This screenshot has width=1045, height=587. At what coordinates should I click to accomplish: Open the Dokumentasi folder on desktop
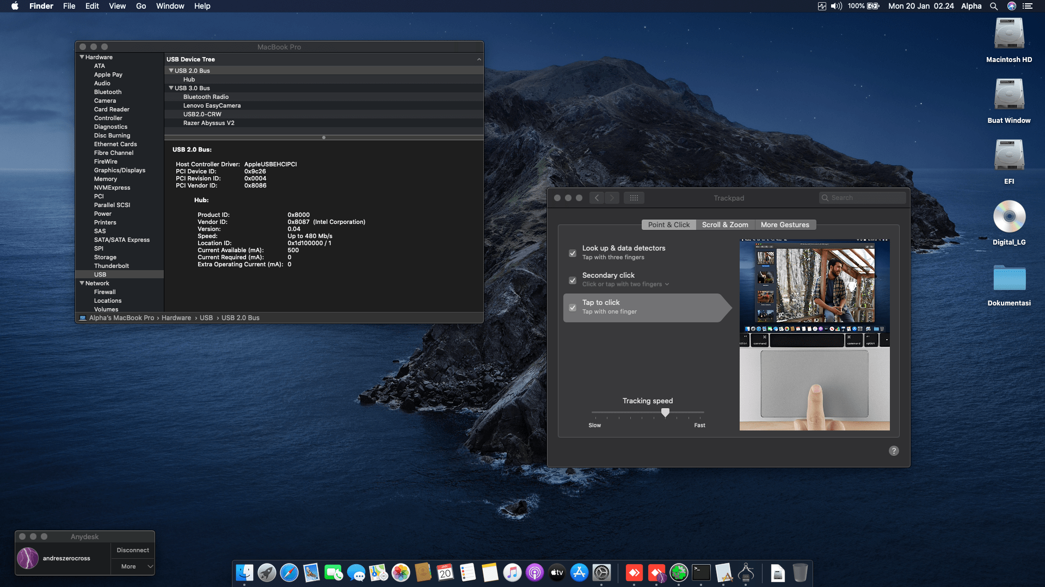(1009, 279)
